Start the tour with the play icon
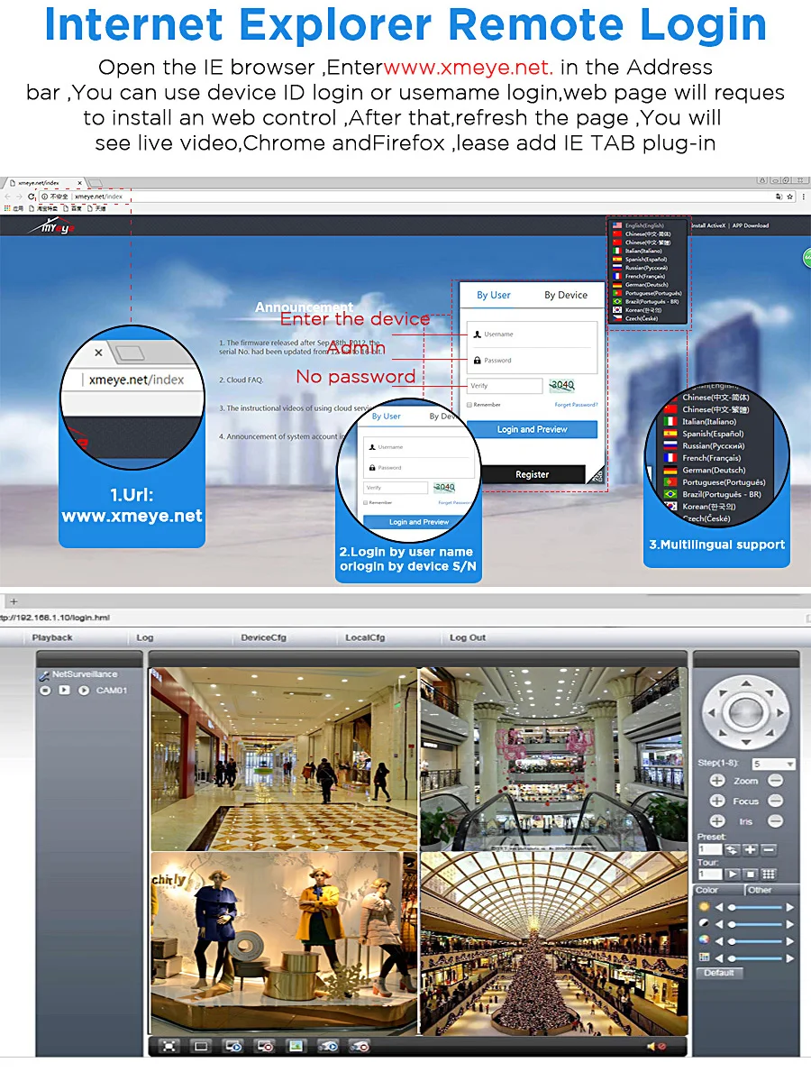The image size is (811, 1090). click(732, 875)
